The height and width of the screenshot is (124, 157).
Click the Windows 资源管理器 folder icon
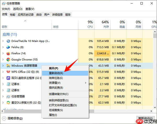coord(8,66)
